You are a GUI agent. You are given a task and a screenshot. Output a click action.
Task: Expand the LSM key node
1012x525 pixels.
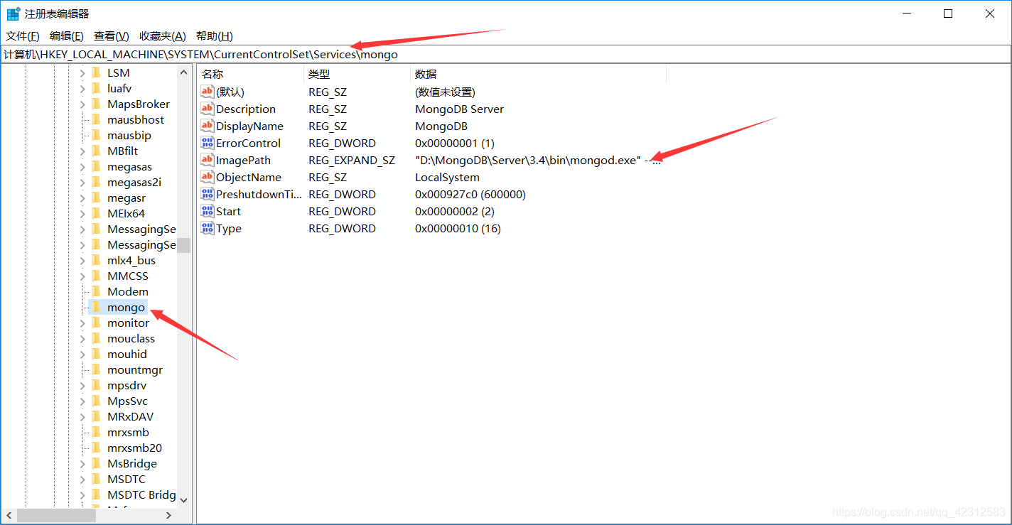point(82,72)
